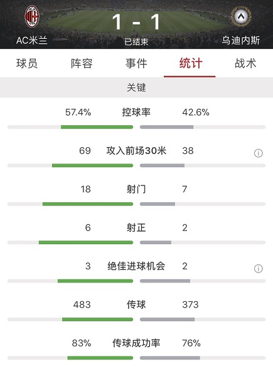Open info icon for 攻入前场30米
Screen dimensions: 273x367
(258, 153)
